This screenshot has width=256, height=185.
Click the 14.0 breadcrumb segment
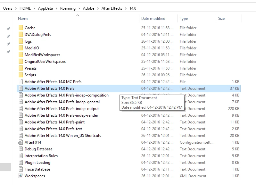tap(133, 8)
